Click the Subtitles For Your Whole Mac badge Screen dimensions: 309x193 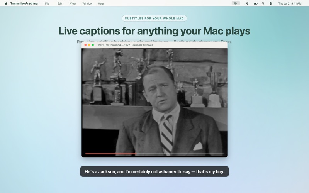[154, 18]
